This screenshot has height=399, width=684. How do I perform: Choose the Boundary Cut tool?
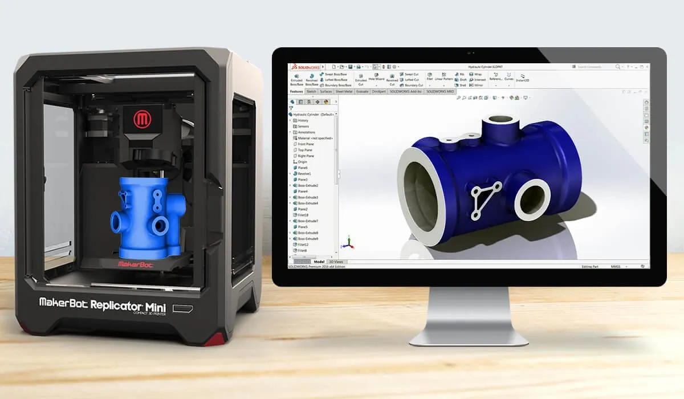[x=412, y=85]
